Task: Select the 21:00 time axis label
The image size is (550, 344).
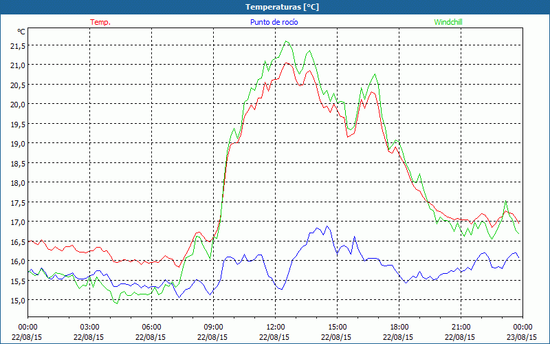Action: point(461,327)
